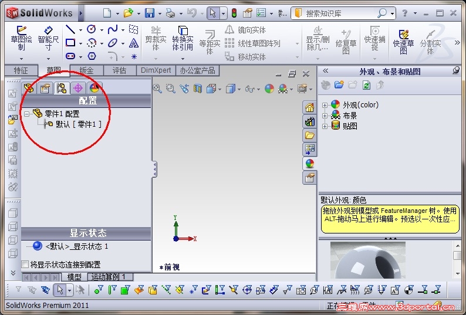Open the FeatureManager design tree tab

click(29, 88)
